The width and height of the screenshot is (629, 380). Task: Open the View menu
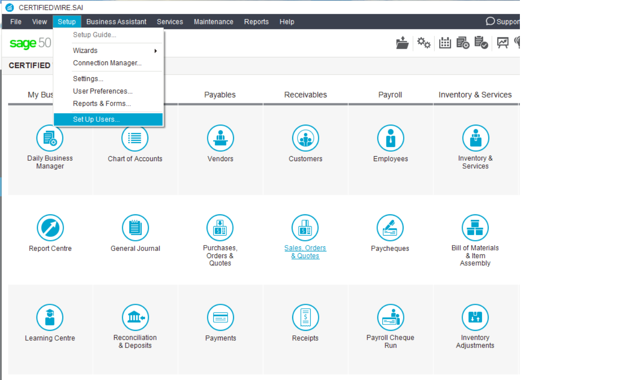click(40, 22)
